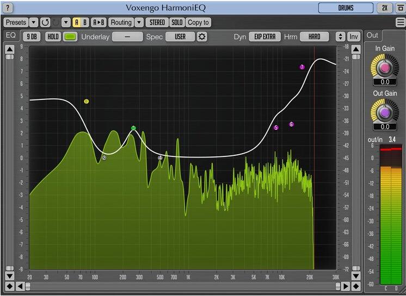Toggle 2X oversampling button

pyautogui.click(x=385, y=8)
